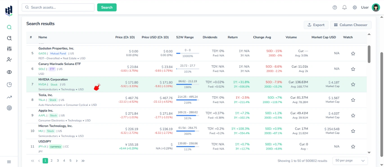Go to results page 3
384x167 pixels.
coord(58,161)
